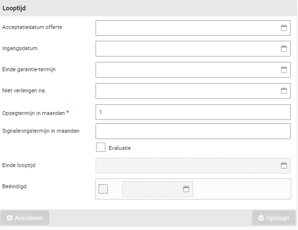Edit the Opzegtermijn in maanden field

192,112
